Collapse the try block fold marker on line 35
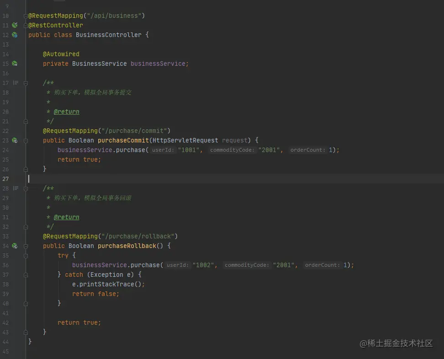 coord(26,256)
